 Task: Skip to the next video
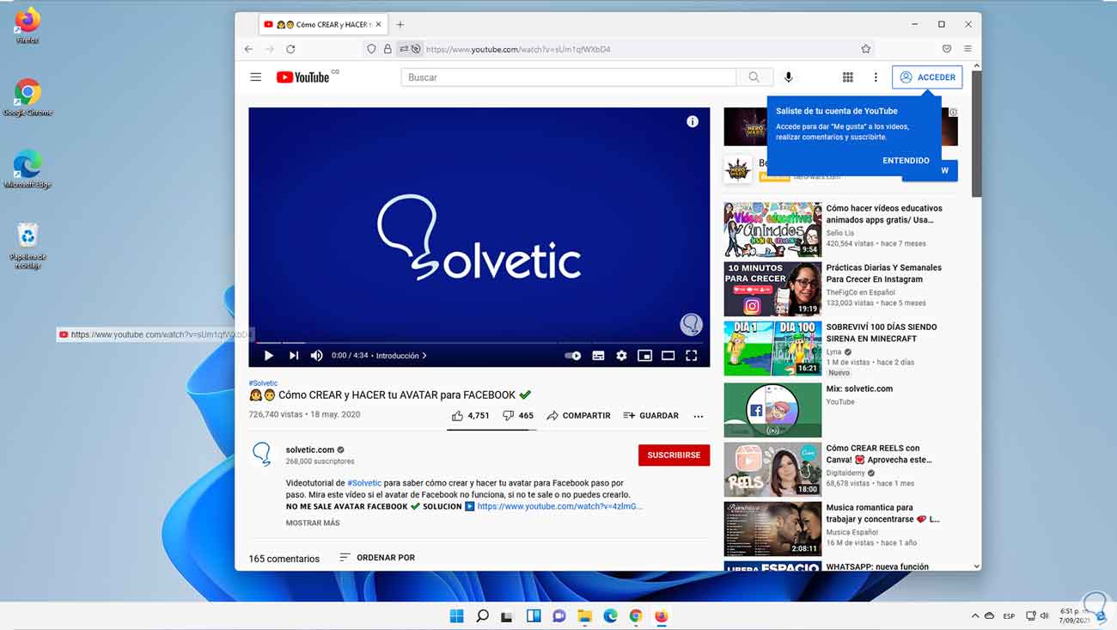294,355
